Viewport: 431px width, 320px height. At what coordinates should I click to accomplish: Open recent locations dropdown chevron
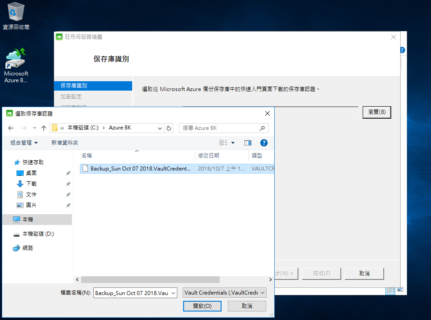coord(34,128)
